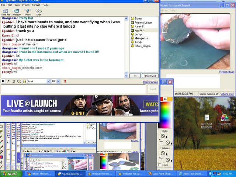Screen dimensions: 236x177
Task: Click the LIVE@LAUNCH G-Unit banner ad
Action: click(80, 105)
